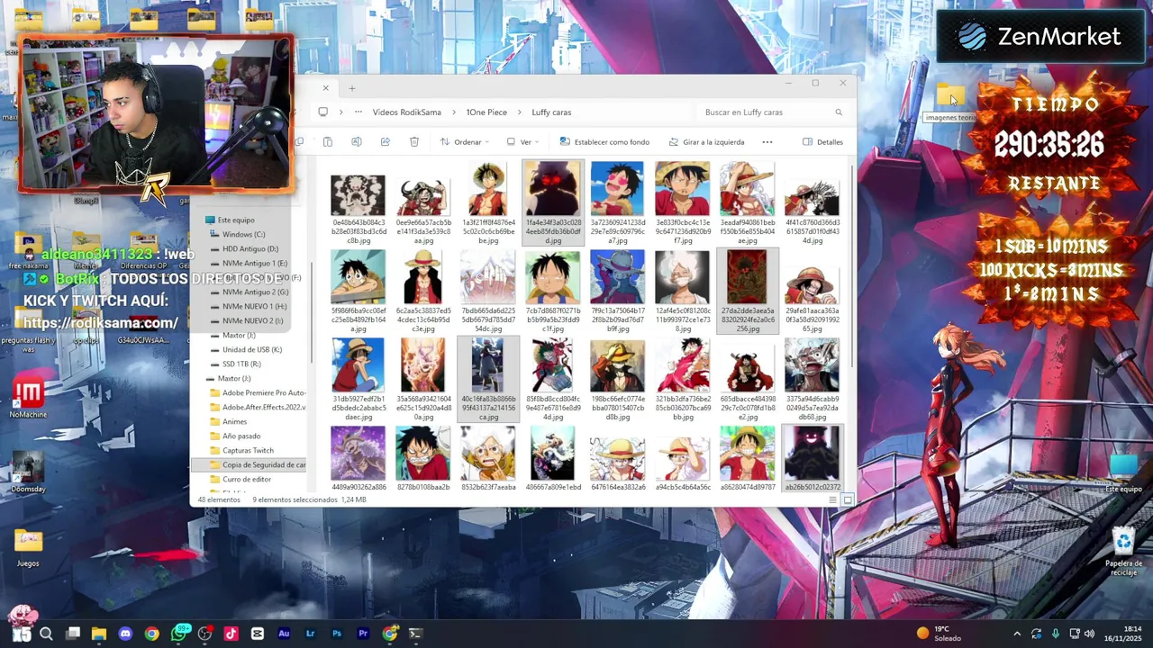Click the delete trash icon in toolbar
This screenshot has height=648, width=1153.
click(x=414, y=142)
